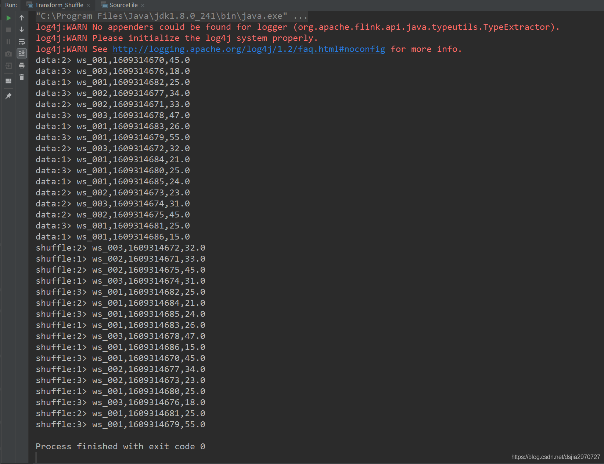This screenshot has height=464, width=604.
Task: Click line 'shuffle:1> ws_003,1609314674,31.0'
Action: pos(121,281)
